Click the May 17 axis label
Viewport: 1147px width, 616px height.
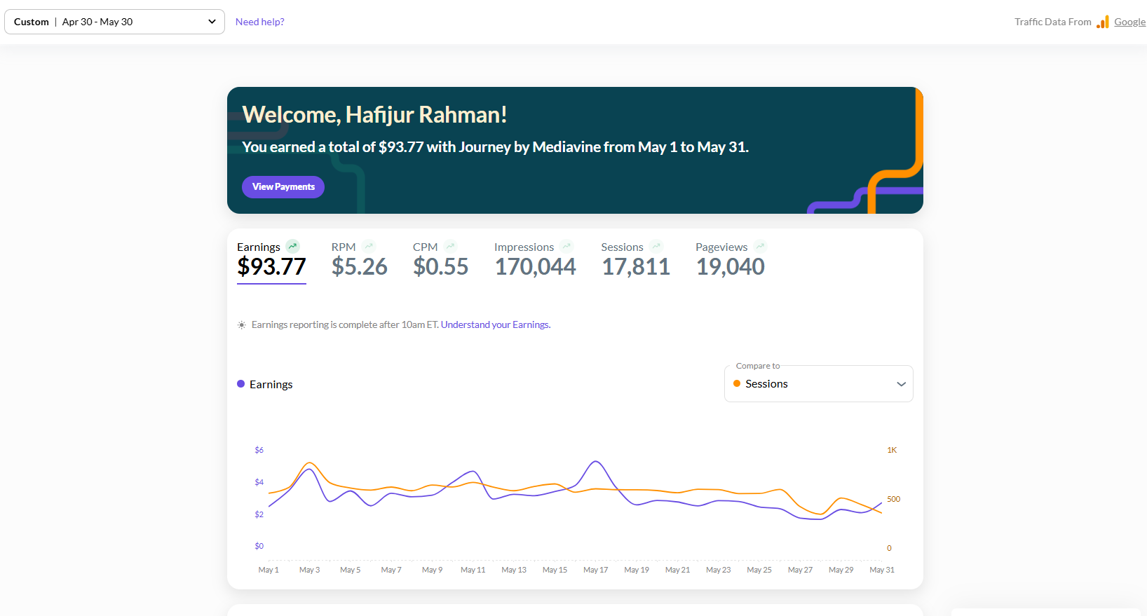[596, 570]
